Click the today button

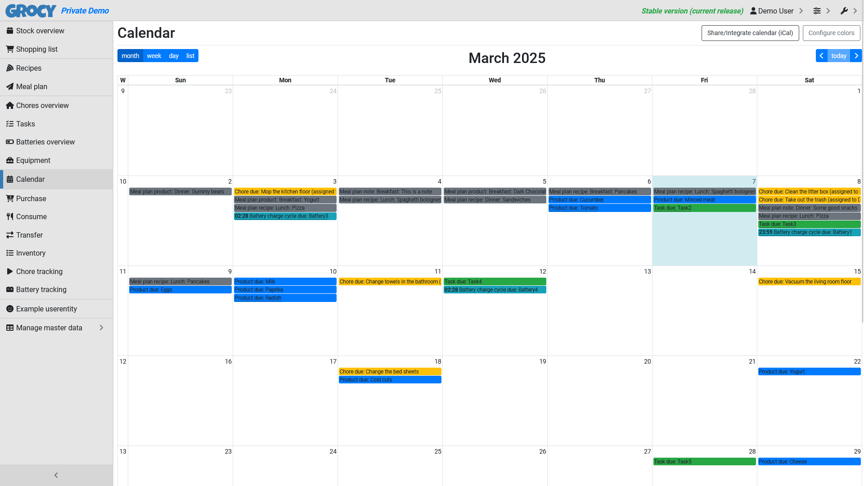tap(839, 56)
